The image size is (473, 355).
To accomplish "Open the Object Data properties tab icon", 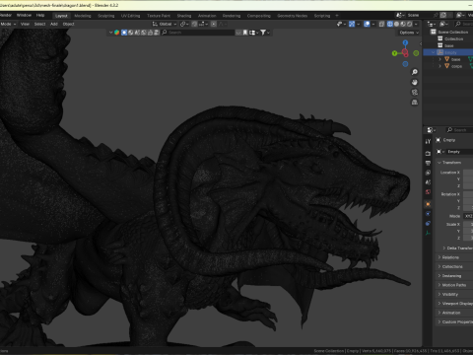I will pos(428,233).
